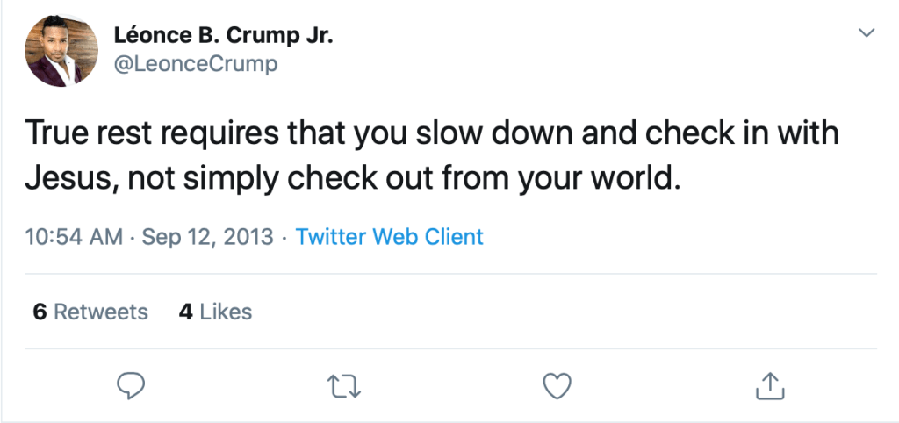
Task: View the 4 Likes list
Action: pos(215,312)
